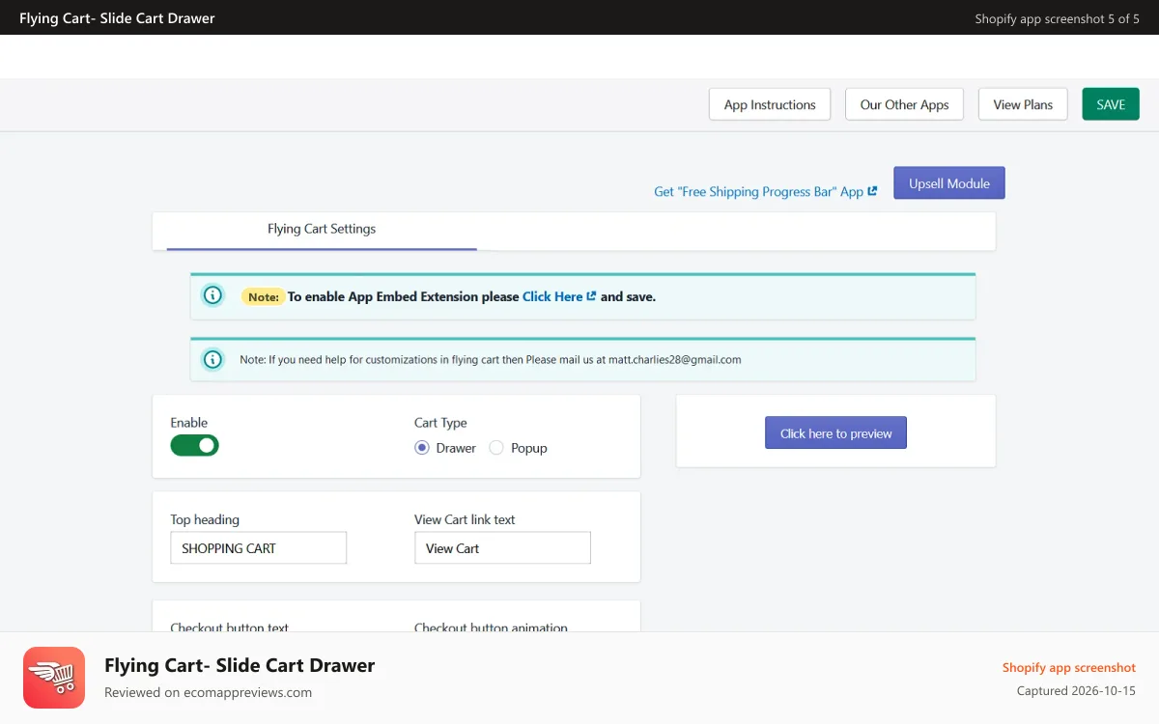The width and height of the screenshot is (1159, 724).
Task: Click the Flying Cart app logo icon
Action: [54, 678]
